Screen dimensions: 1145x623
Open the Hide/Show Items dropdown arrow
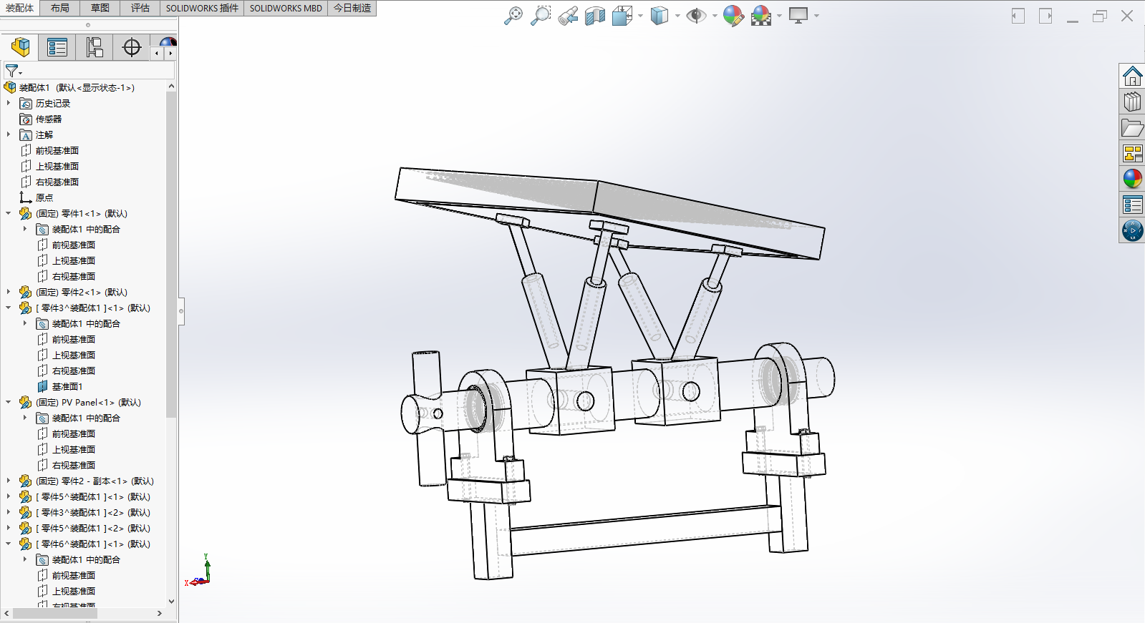pos(715,16)
